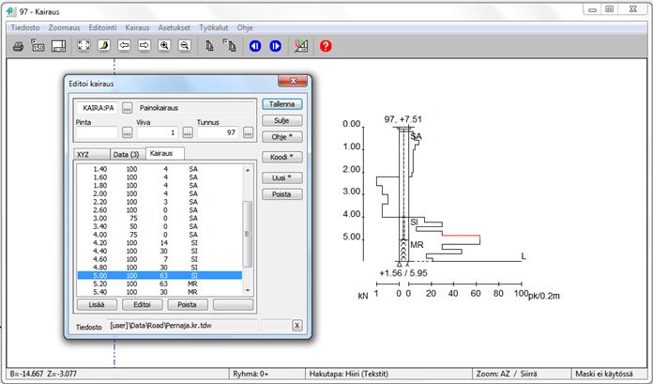The image size is (653, 384).
Task: Click the Ohje * button in dialog
Action: [x=282, y=137]
